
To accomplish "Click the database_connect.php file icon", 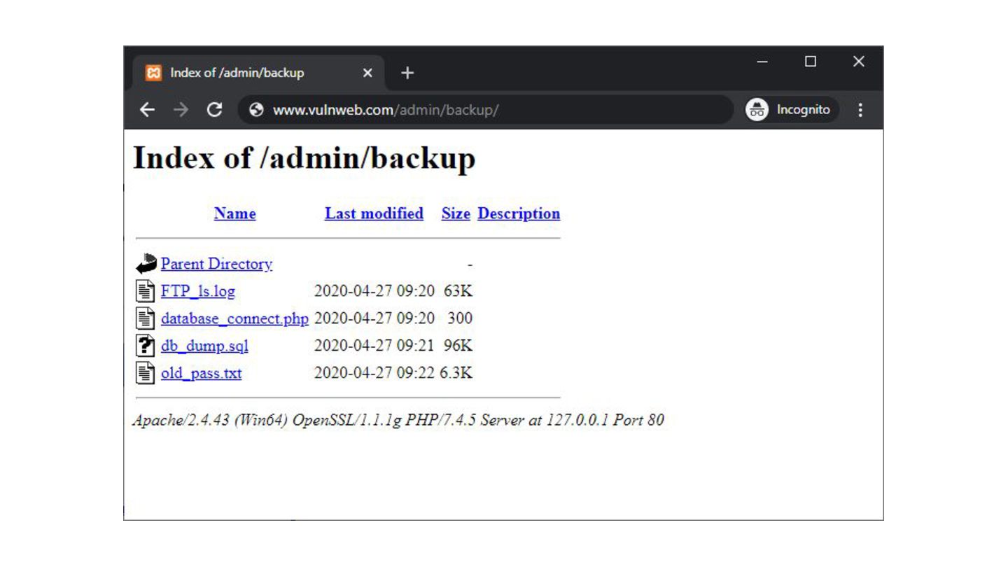I will (x=145, y=318).
